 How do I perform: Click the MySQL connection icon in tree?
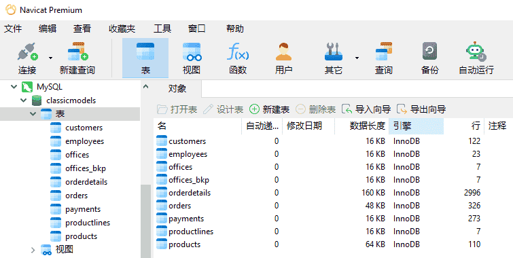pos(26,87)
